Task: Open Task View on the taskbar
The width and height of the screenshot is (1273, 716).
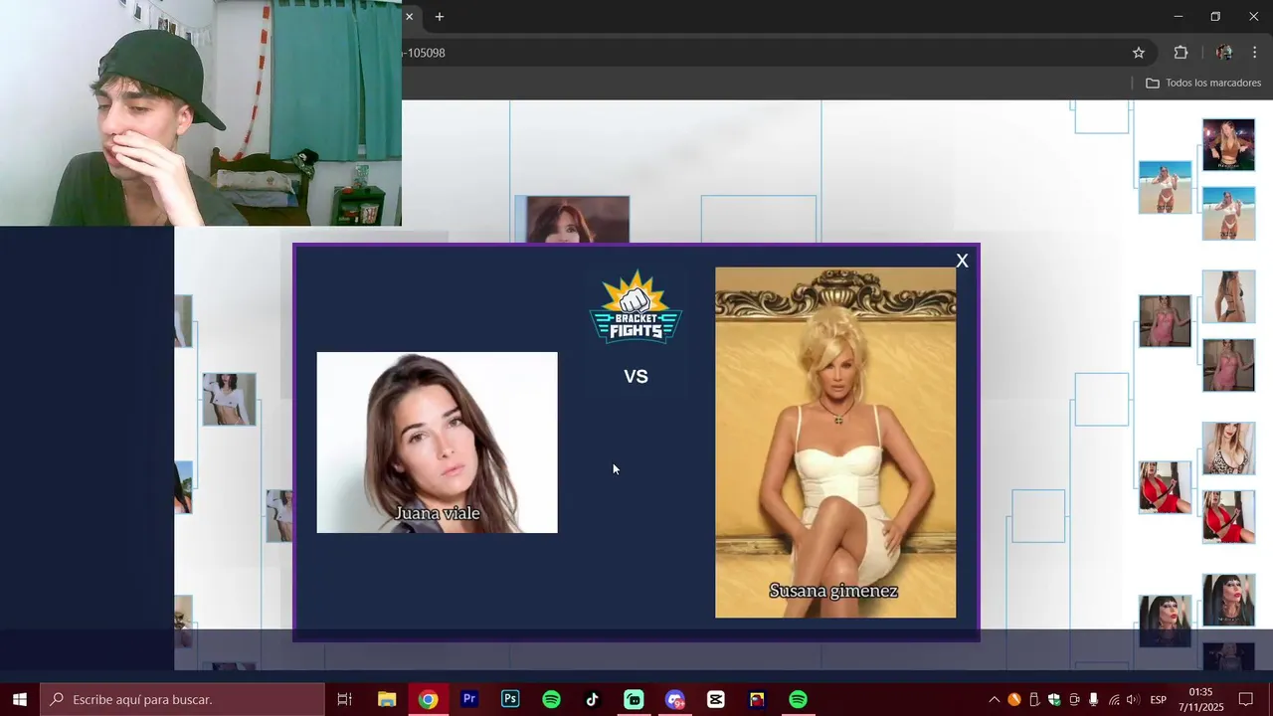Action: point(345,699)
